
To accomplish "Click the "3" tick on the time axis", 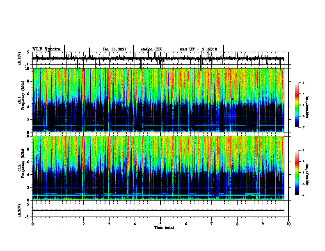I will pos(109,224).
